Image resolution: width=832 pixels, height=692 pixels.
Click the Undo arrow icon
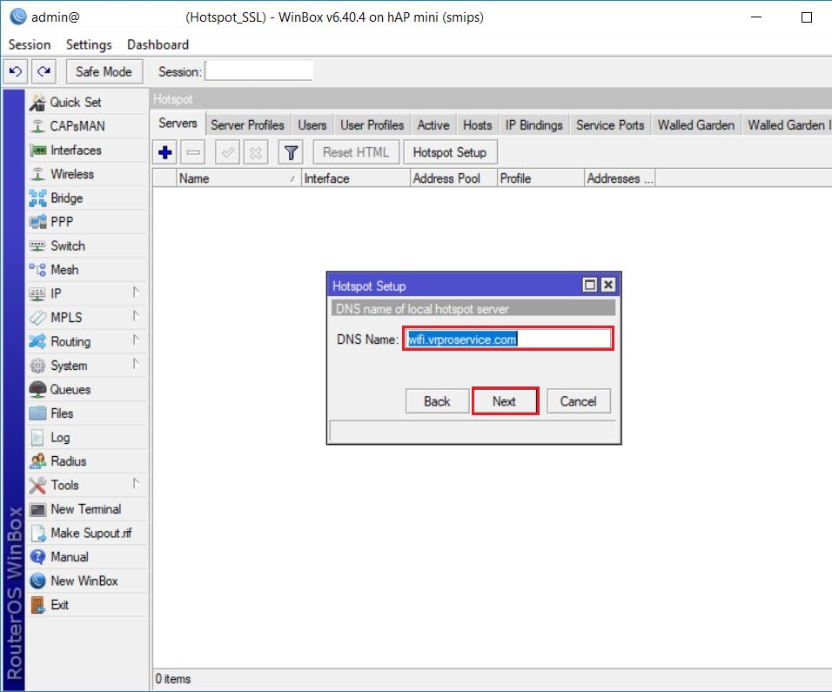pos(16,71)
